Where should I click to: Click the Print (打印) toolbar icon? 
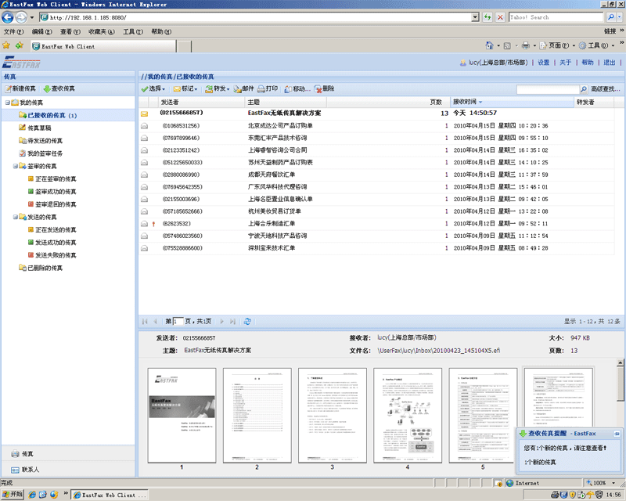268,88
